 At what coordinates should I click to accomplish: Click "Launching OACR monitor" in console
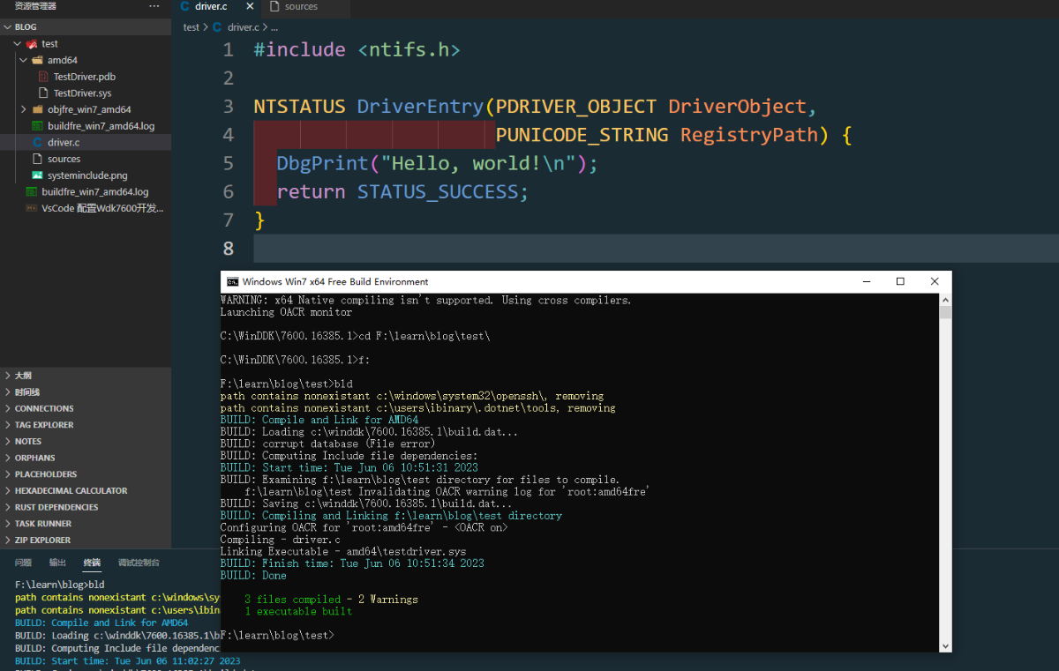286,312
